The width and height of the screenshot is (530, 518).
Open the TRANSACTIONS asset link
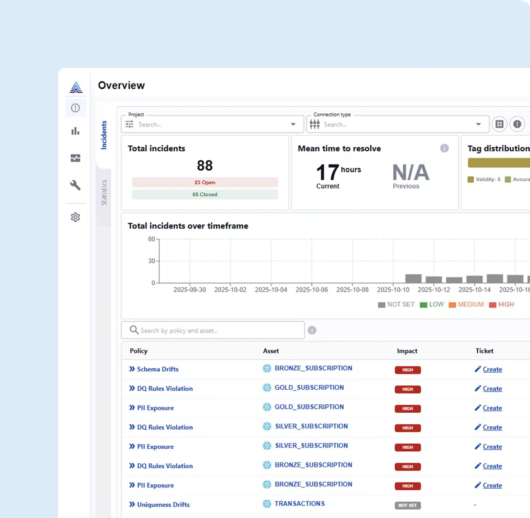click(299, 503)
